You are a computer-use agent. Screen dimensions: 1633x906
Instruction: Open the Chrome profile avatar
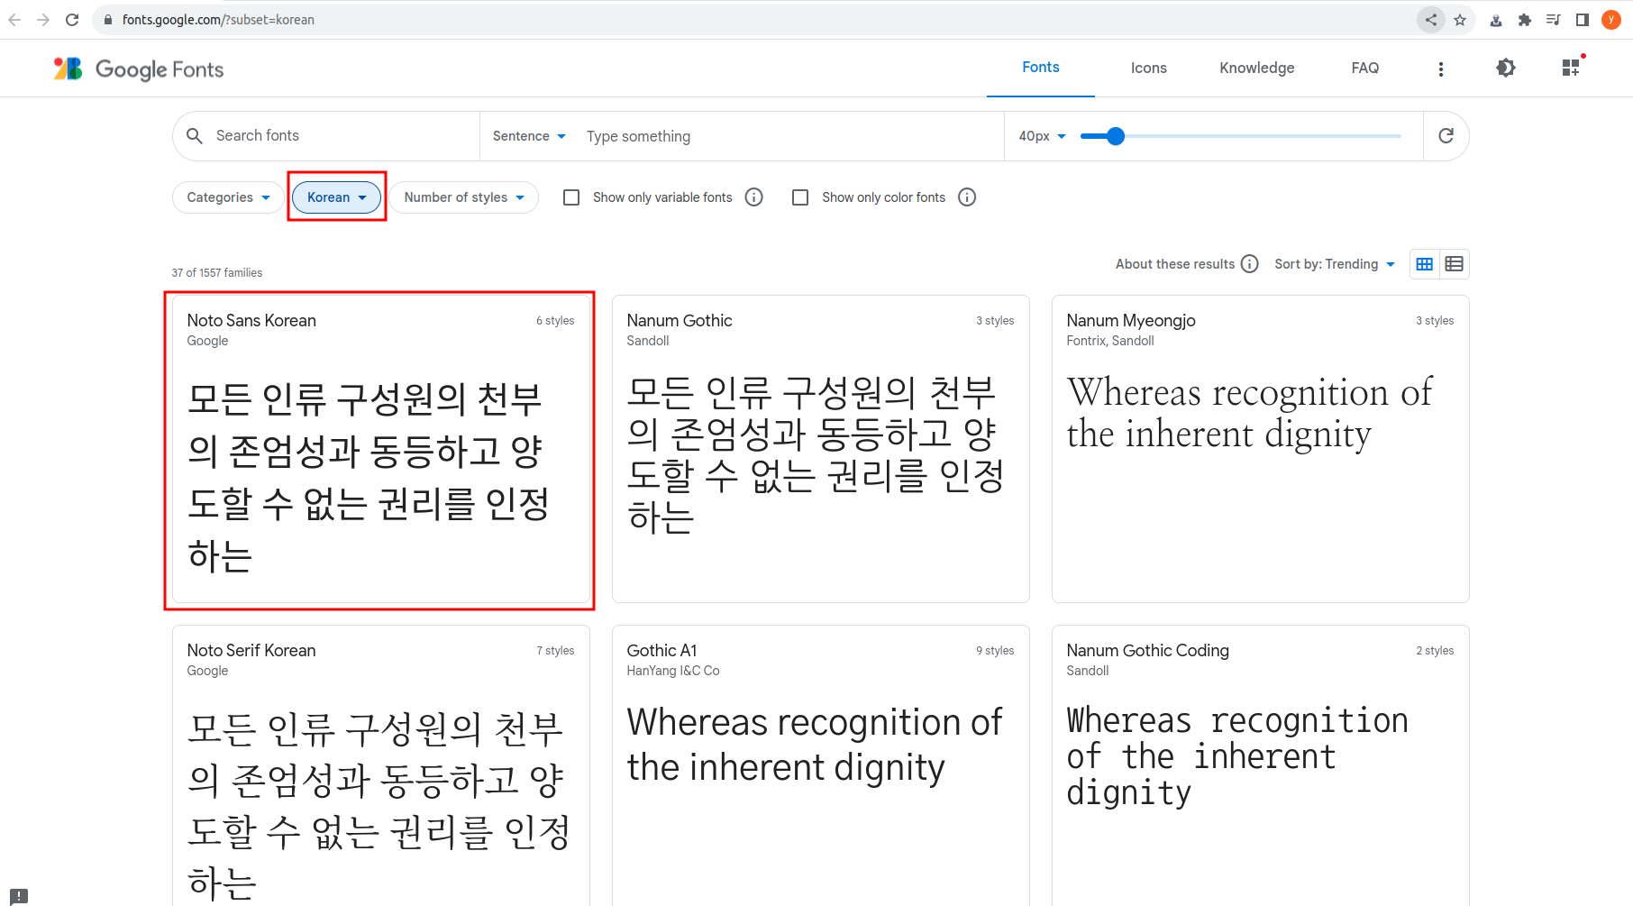tap(1611, 20)
